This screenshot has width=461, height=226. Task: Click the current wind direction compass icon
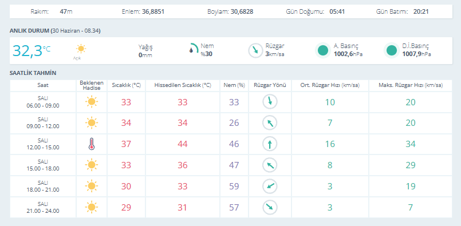(x=255, y=50)
